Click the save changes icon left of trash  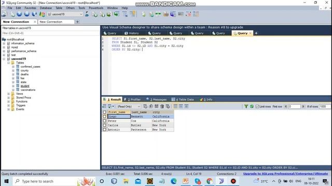pos(157,106)
